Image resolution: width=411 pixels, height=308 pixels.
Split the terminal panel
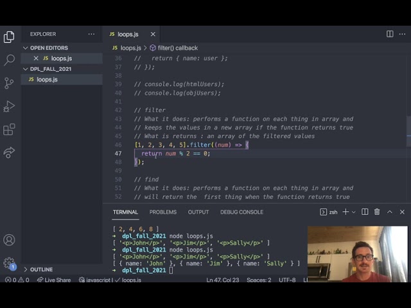pos(365,212)
